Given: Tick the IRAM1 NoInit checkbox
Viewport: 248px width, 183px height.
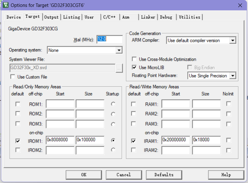Looking at the screenshot, I should click(x=228, y=140).
